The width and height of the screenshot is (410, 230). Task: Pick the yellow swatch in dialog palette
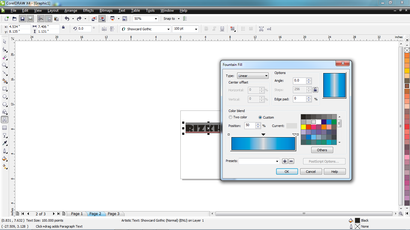(x=303, y=127)
